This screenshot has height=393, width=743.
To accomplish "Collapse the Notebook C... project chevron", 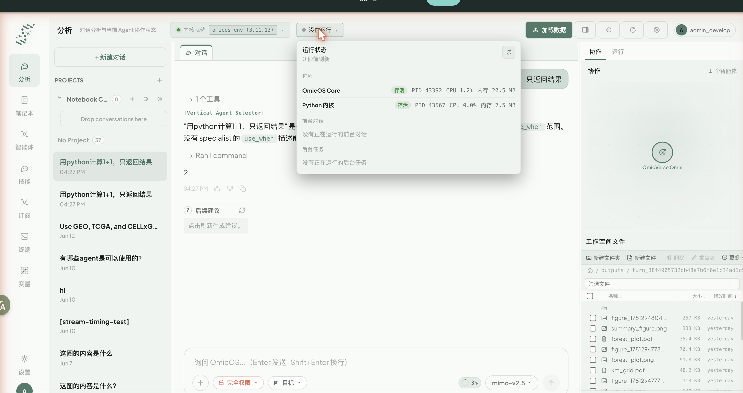I will click(60, 98).
